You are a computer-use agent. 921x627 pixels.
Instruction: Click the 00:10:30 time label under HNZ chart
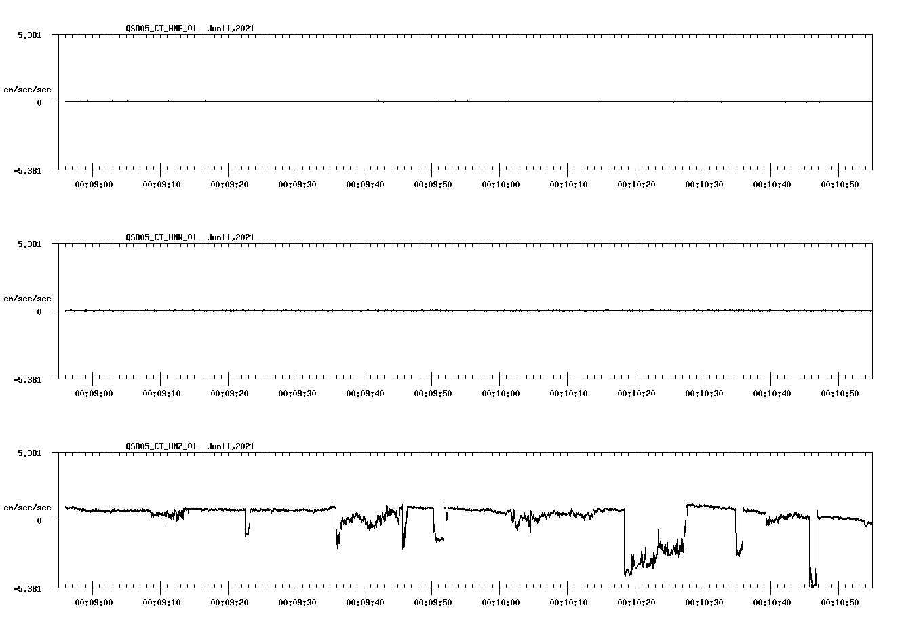(x=704, y=603)
